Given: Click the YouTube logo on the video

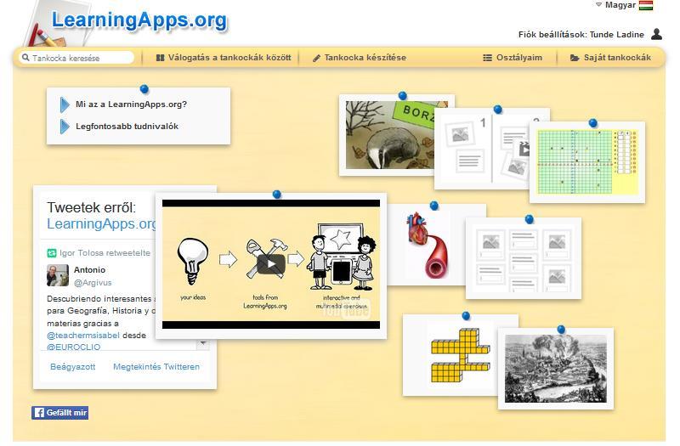Looking at the screenshot, I should 347,309.
